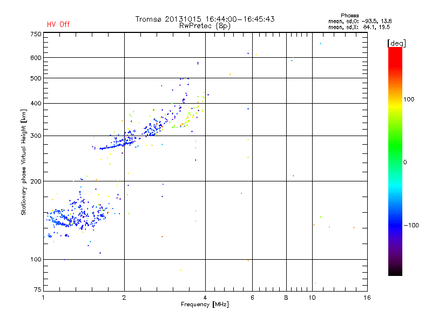The height and width of the screenshot is (324, 432).
Task: Click the y-axis tick label '75'
Action: (x=38, y=289)
